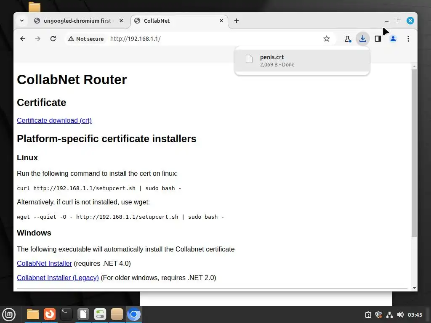The height and width of the screenshot is (323, 431).
Task: Click the 03:45 clock
Action: [x=415, y=315]
